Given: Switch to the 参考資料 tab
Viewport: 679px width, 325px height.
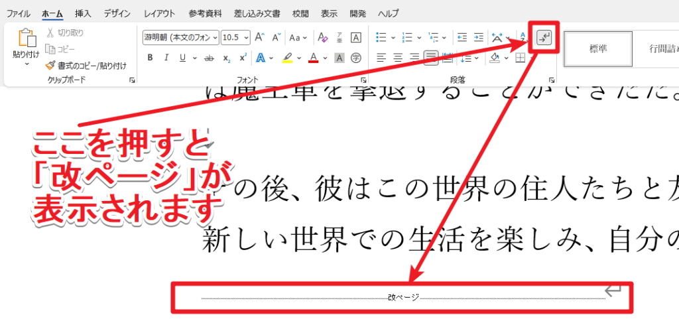Looking at the screenshot, I should 206,13.
